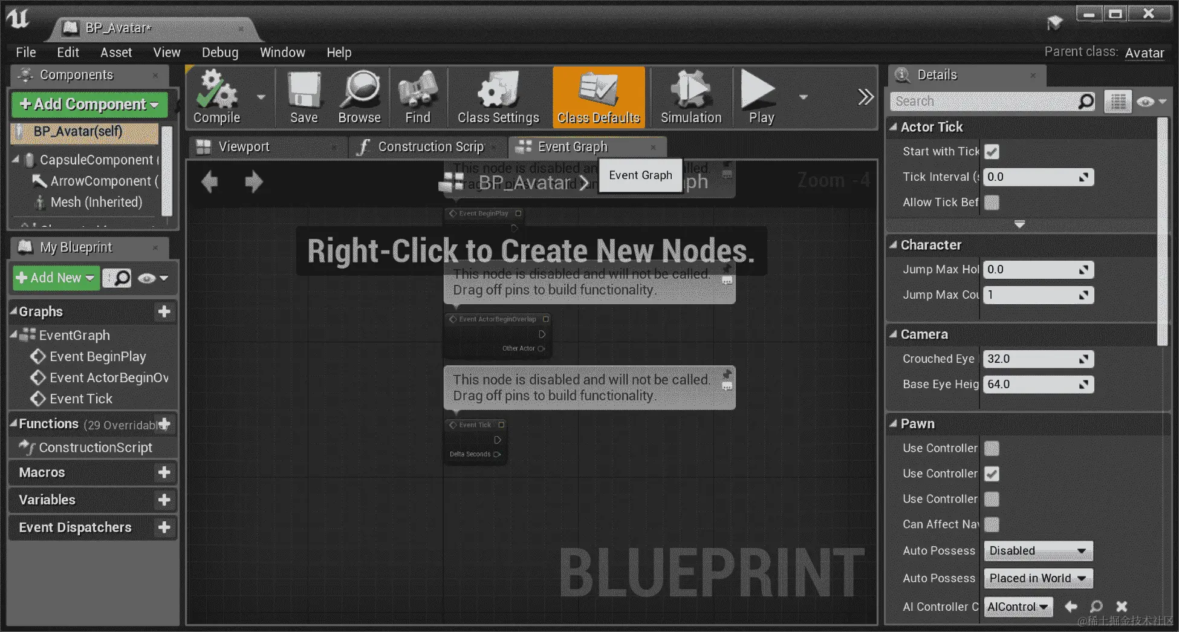Open AI Controller Class dropdown

[1018, 607]
